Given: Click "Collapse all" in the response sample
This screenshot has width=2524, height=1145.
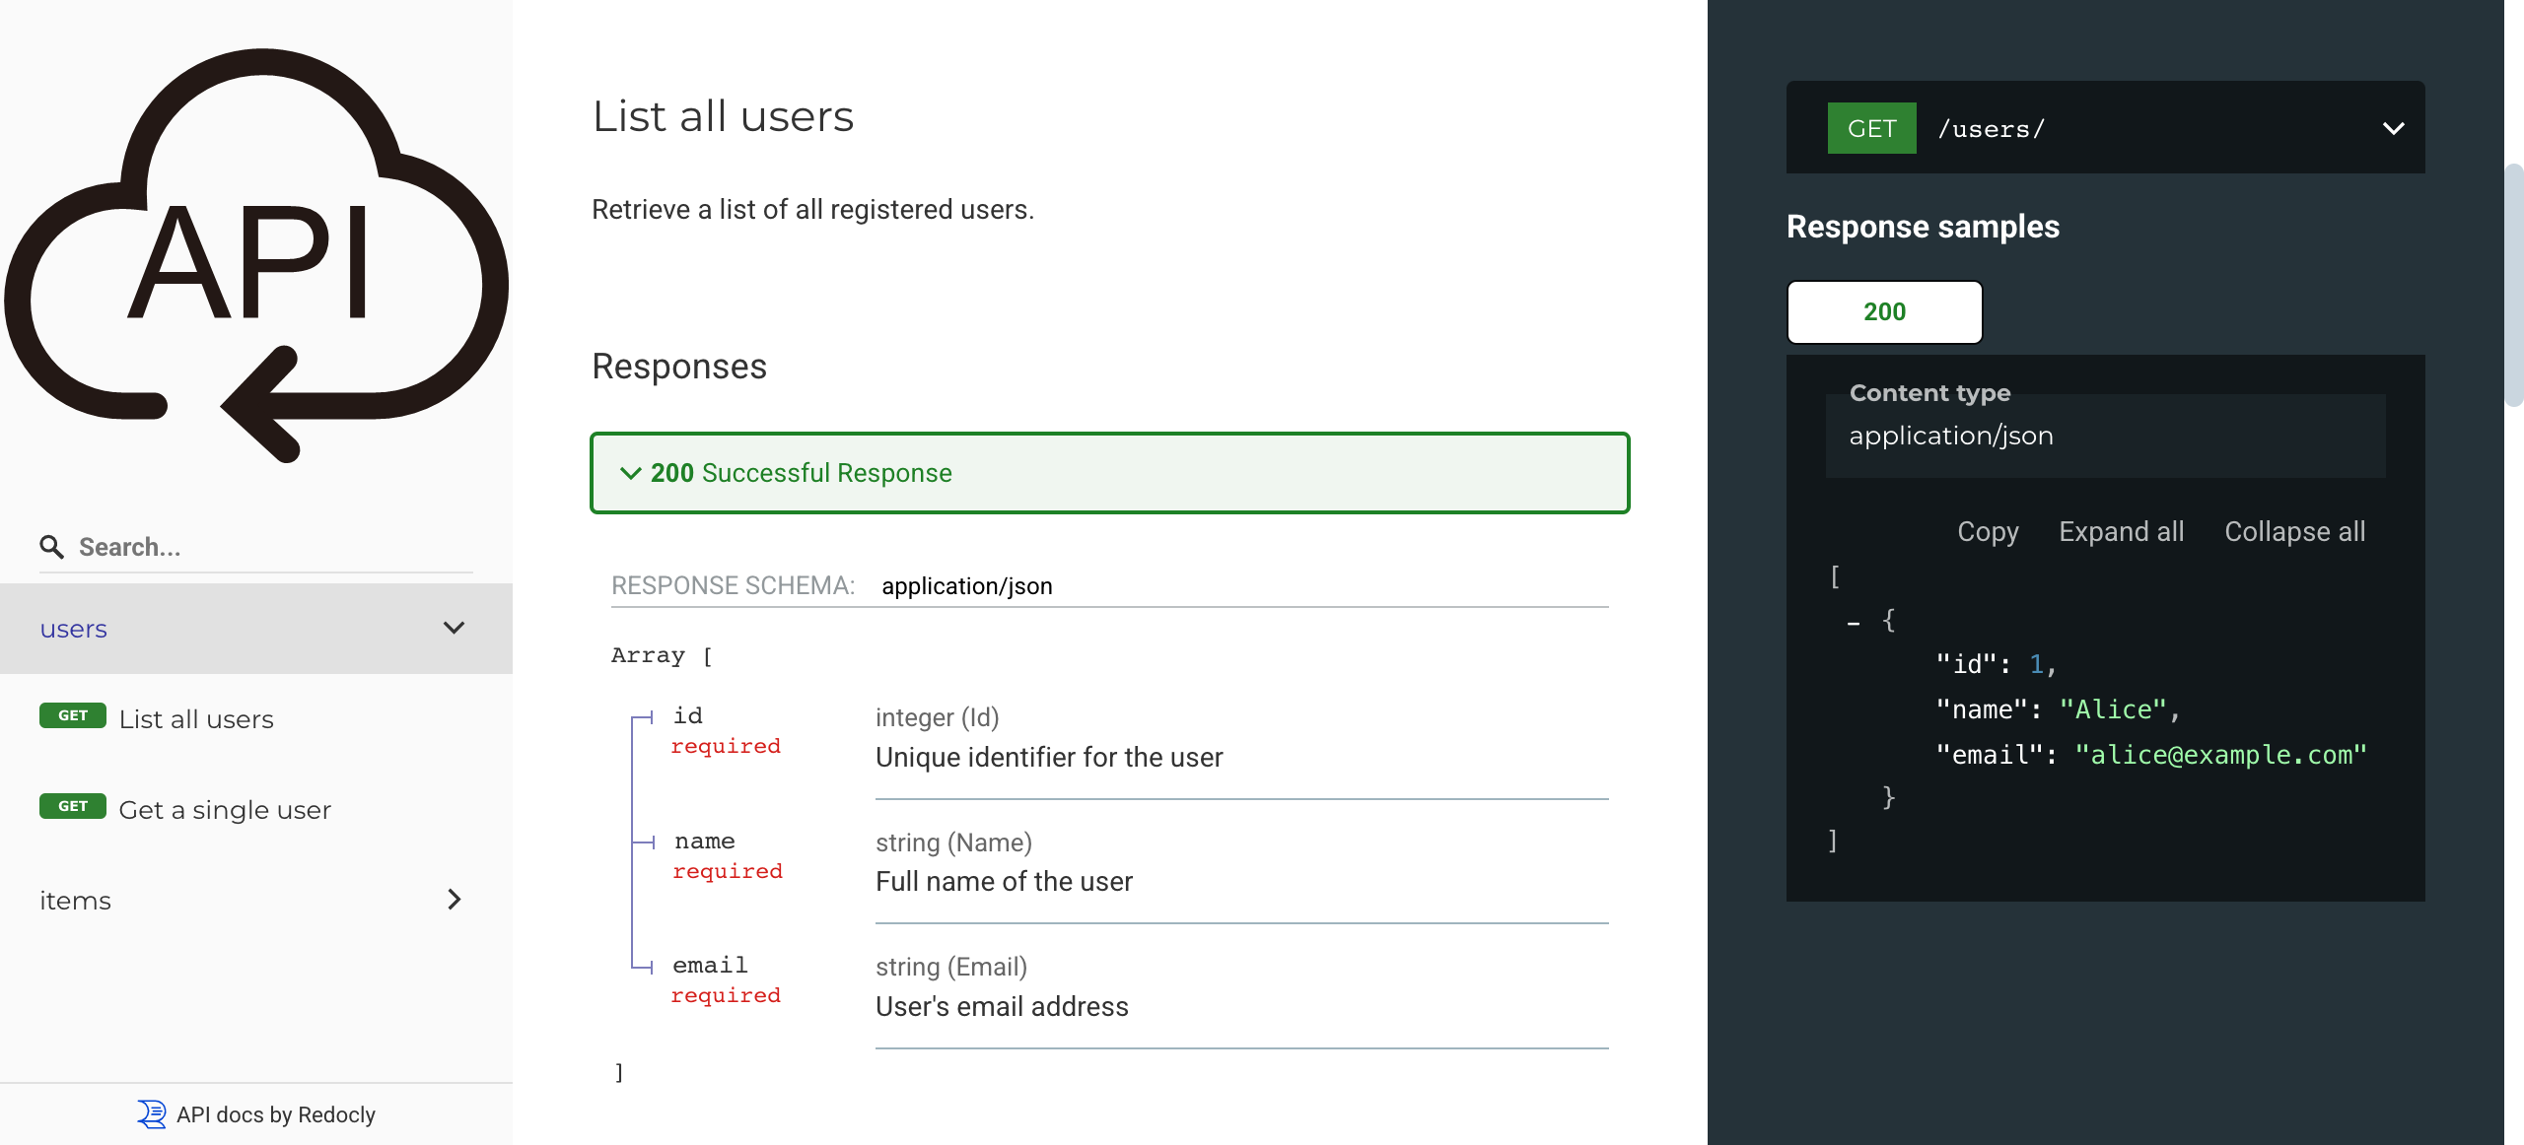Looking at the screenshot, I should (2294, 531).
